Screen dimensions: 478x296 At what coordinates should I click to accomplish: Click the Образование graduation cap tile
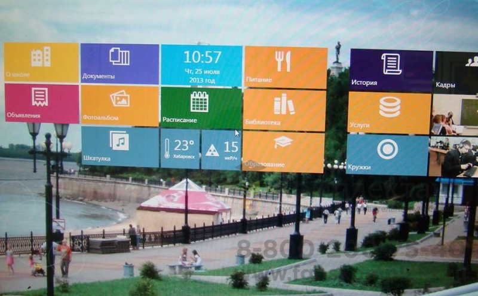coord(284,151)
